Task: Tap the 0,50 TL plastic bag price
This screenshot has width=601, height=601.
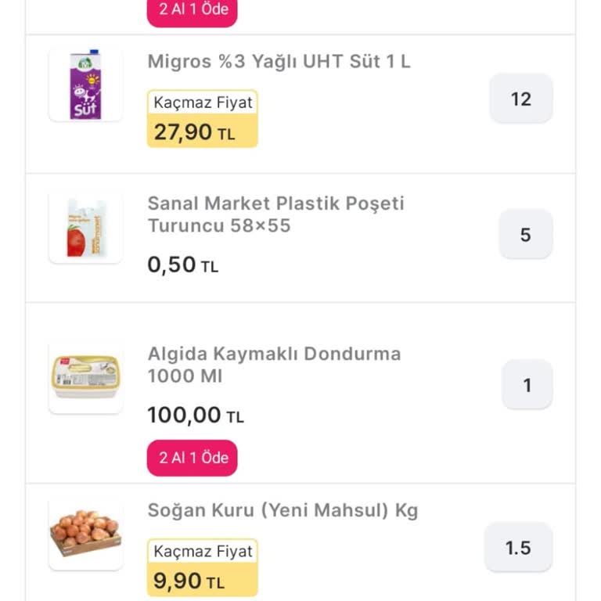Action: [x=182, y=265]
